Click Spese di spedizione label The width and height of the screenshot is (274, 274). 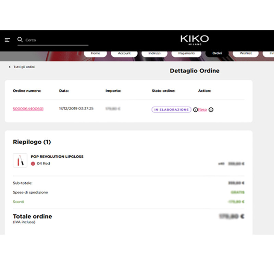coord(30,192)
